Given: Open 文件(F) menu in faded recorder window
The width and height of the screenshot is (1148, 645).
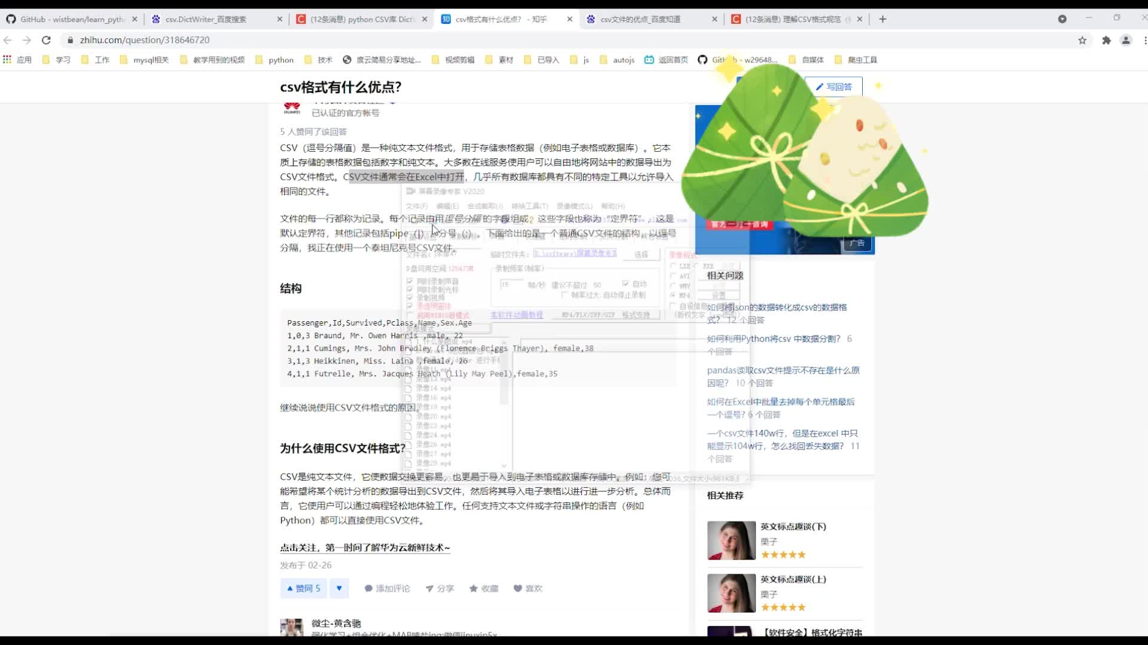Looking at the screenshot, I should [417, 206].
